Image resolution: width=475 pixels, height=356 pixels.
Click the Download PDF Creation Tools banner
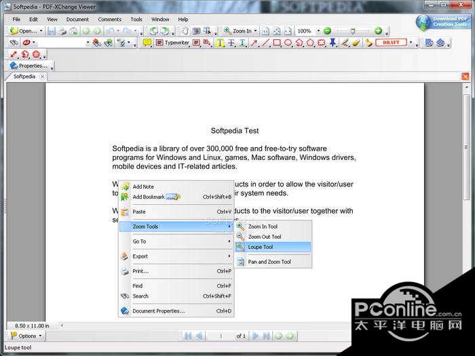pos(443,22)
